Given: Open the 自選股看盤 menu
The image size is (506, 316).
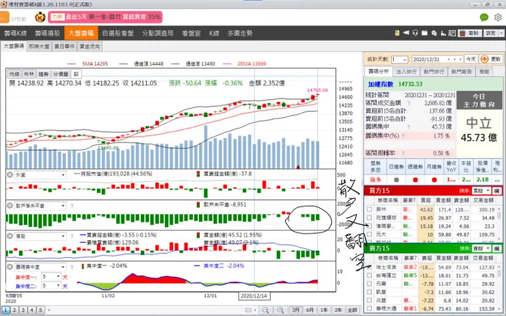Looking at the screenshot, I should pyautogui.click(x=118, y=33).
